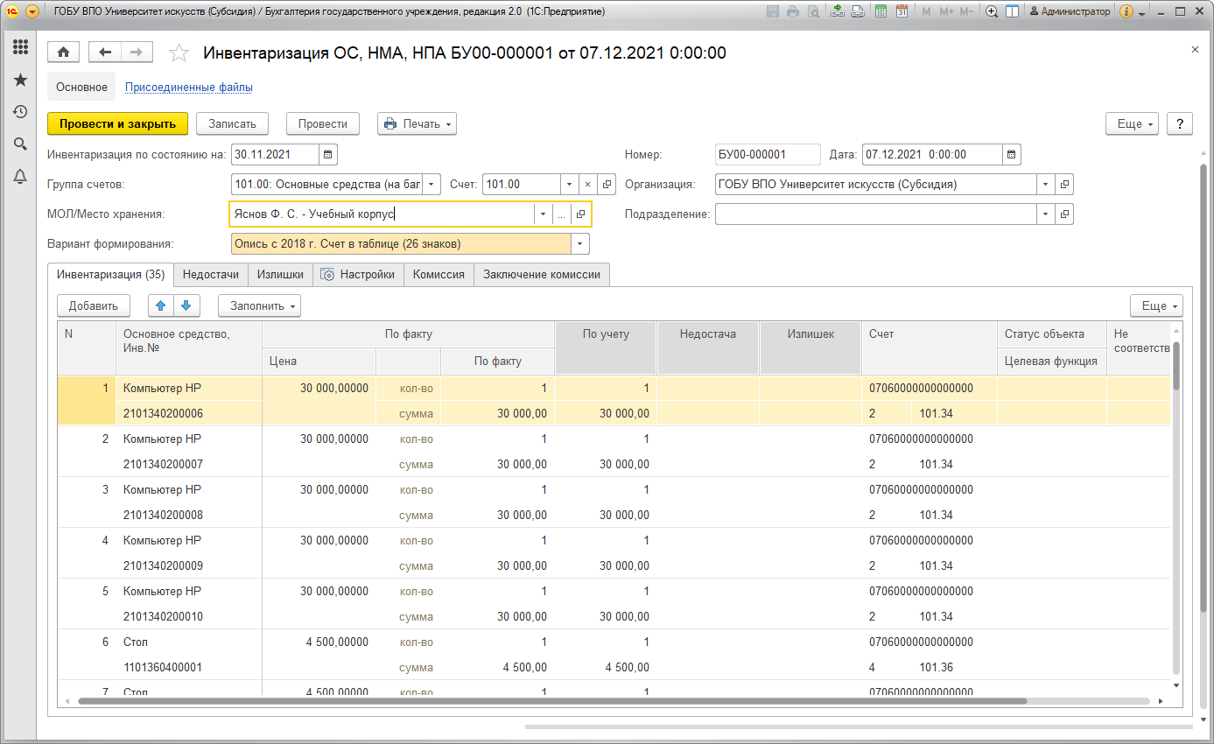Open calendar picker for document date
This screenshot has width=1214, height=744.
pos(1011,155)
